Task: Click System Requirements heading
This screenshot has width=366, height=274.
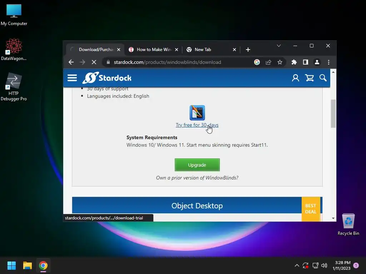Action: 152,137
